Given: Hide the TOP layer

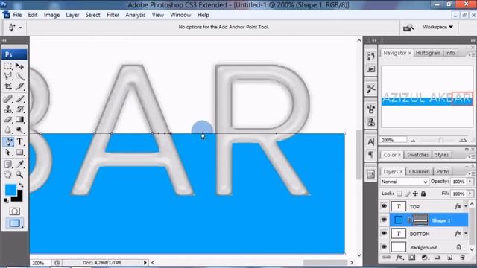Looking at the screenshot, I should [384, 206].
